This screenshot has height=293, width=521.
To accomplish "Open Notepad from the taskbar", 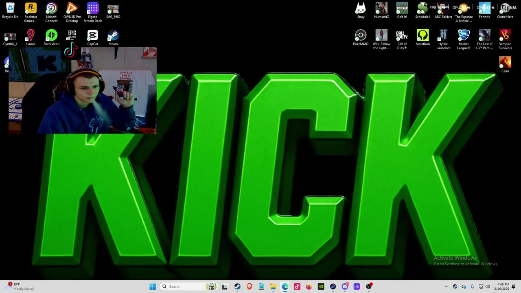I will click(x=261, y=286).
